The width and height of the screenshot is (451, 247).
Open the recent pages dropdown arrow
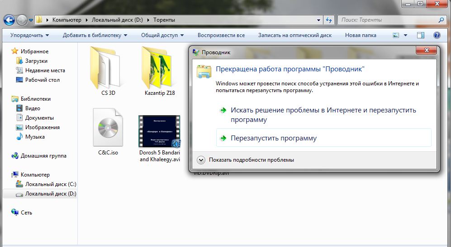coord(31,20)
